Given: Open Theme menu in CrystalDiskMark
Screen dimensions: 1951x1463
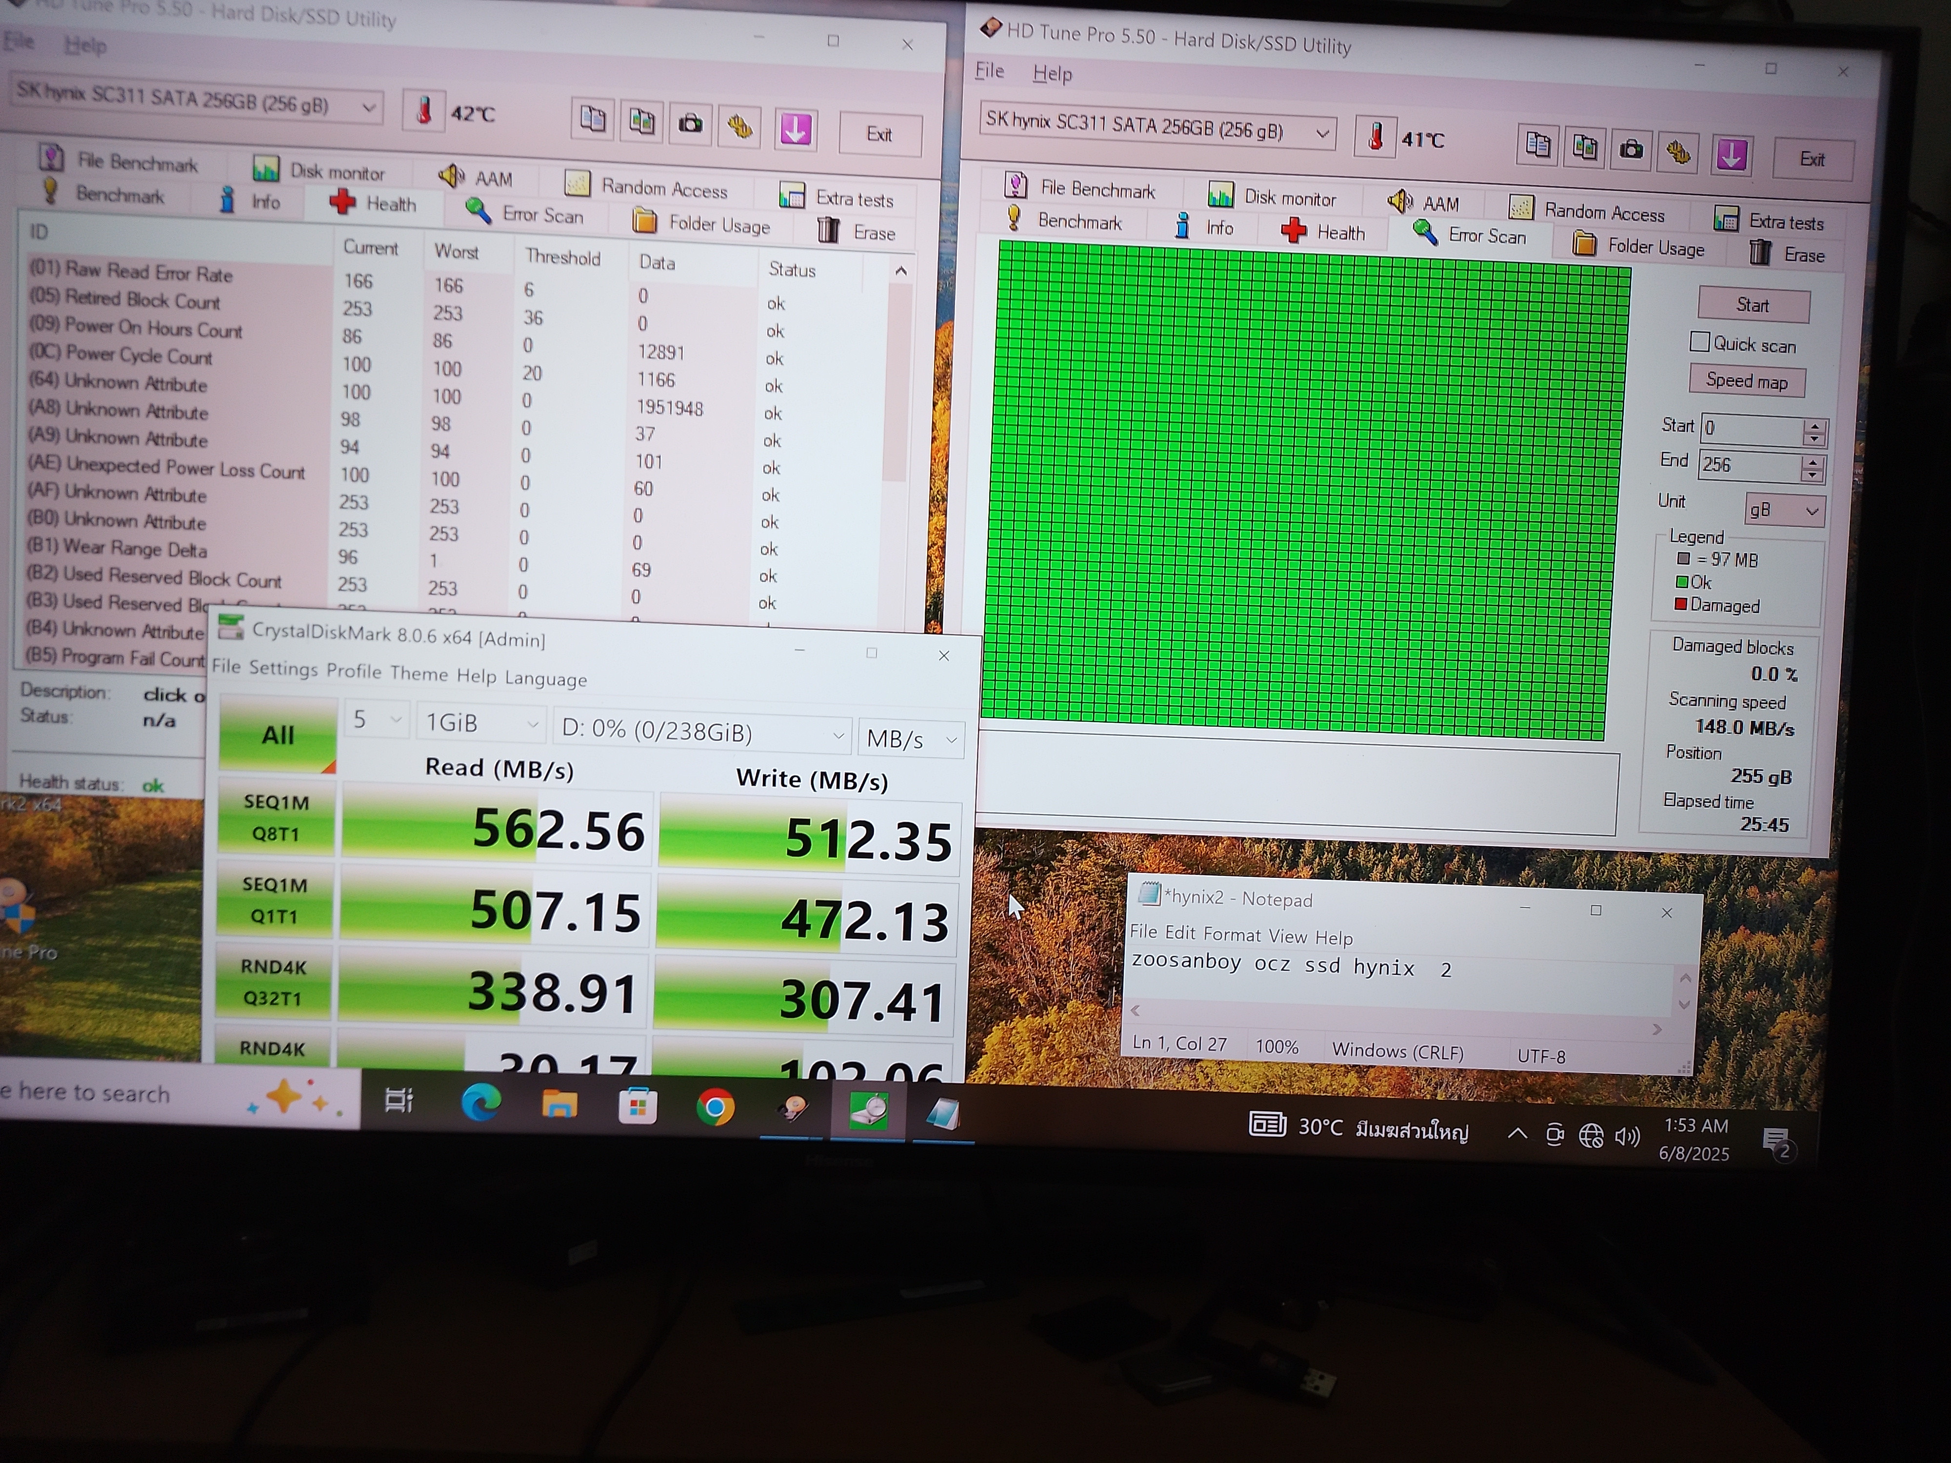Looking at the screenshot, I should (419, 674).
